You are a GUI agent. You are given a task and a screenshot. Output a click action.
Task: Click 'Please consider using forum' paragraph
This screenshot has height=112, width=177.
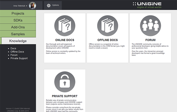[65, 109]
